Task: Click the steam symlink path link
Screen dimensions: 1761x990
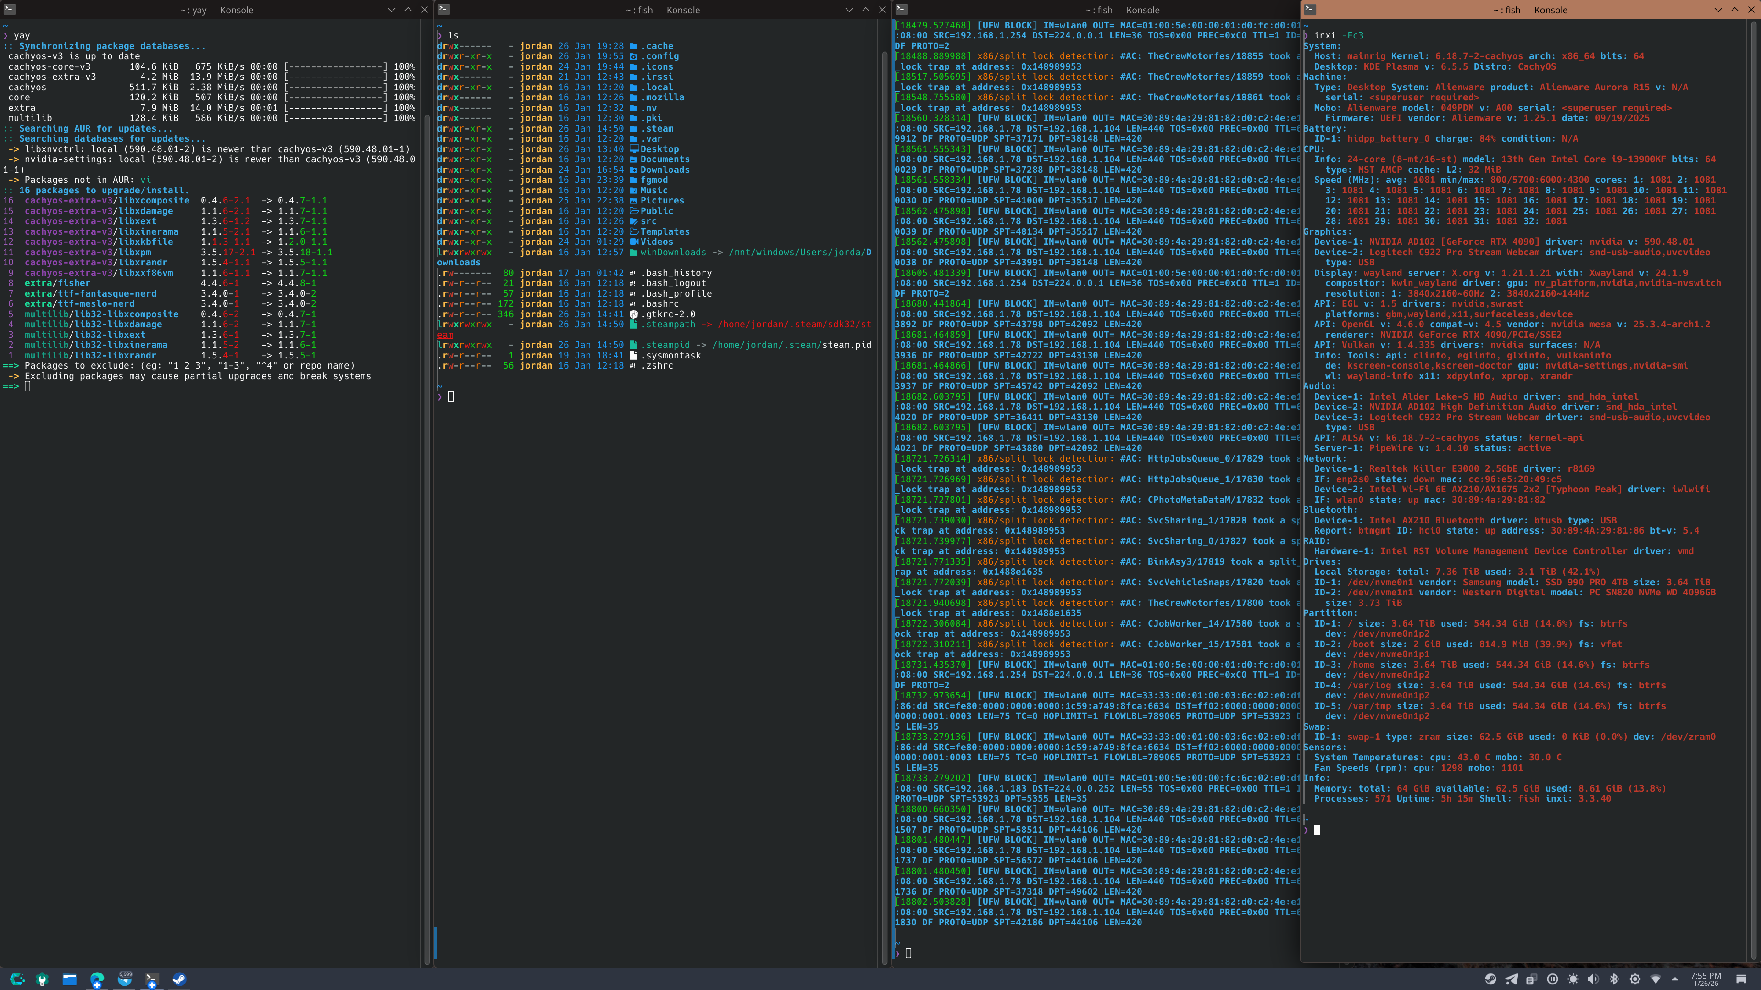Action: [x=794, y=324]
